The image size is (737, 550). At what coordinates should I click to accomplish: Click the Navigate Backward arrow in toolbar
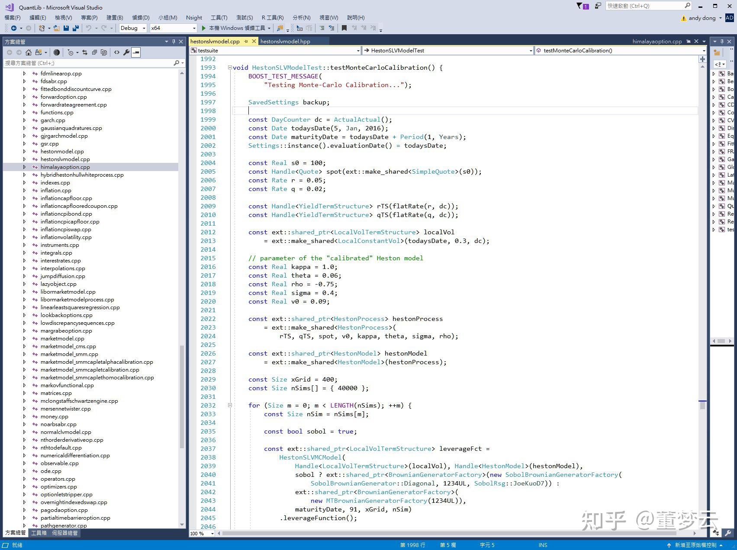click(14, 28)
